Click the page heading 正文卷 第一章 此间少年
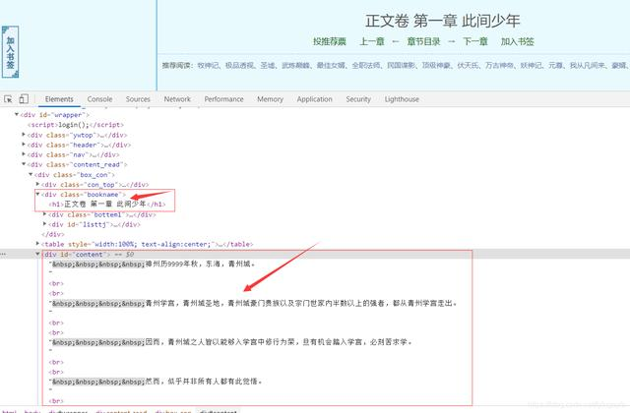The height and width of the screenshot is (413, 630). pyautogui.click(x=443, y=21)
